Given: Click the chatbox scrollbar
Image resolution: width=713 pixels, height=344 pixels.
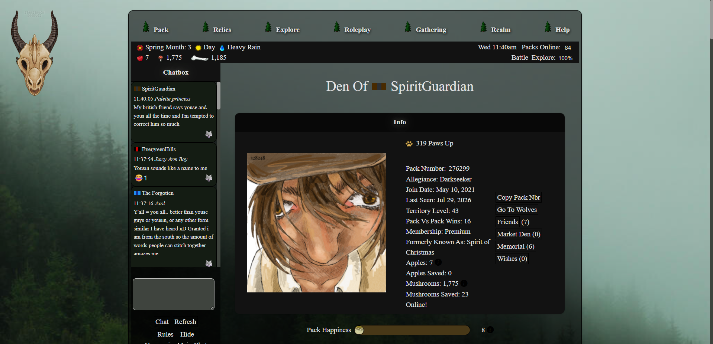Looking at the screenshot, I should pos(219,96).
